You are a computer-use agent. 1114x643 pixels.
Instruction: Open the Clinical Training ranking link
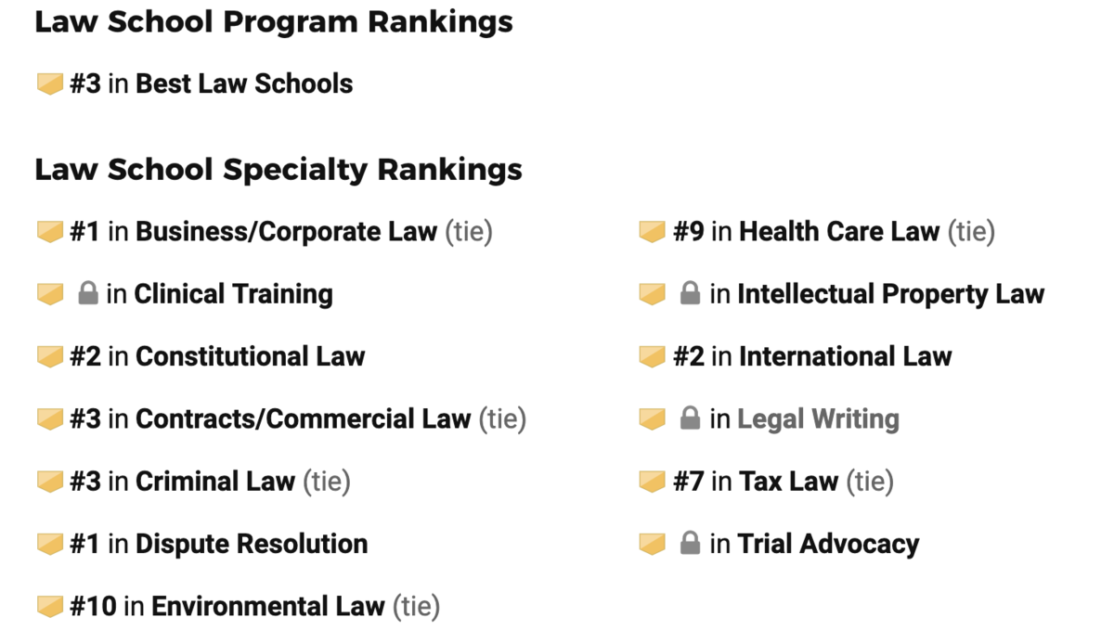coord(234,294)
